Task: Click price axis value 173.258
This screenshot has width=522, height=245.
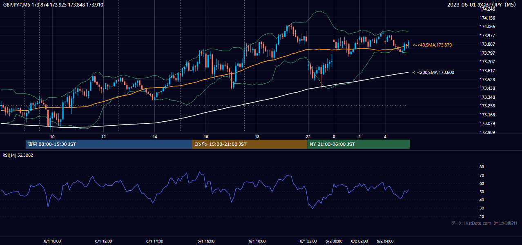Action: pos(487,106)
